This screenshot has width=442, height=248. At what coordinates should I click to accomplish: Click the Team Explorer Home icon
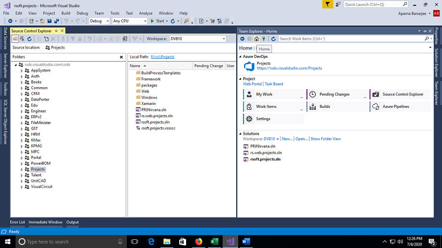[x=256, y=39]
